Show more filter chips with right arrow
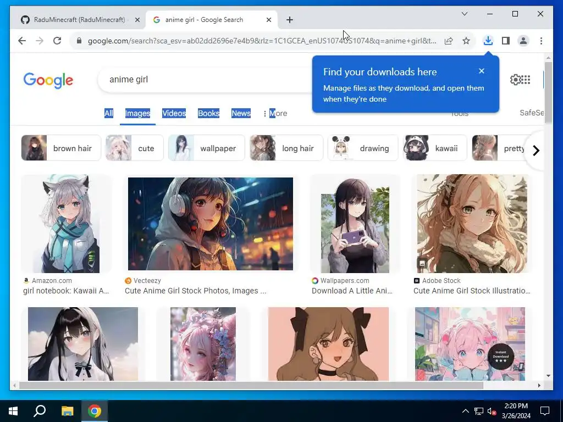The height and width of the screenshot is (422, 563). point(536,151)
